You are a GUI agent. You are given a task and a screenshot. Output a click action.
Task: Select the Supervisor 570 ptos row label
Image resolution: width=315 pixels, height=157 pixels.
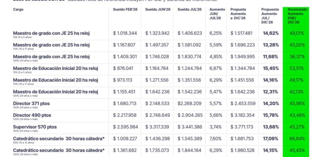coord(35,127)
